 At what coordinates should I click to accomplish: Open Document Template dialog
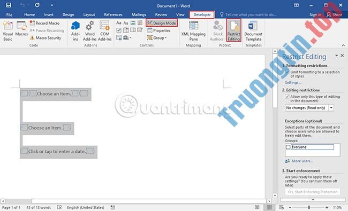click(253, 31)
